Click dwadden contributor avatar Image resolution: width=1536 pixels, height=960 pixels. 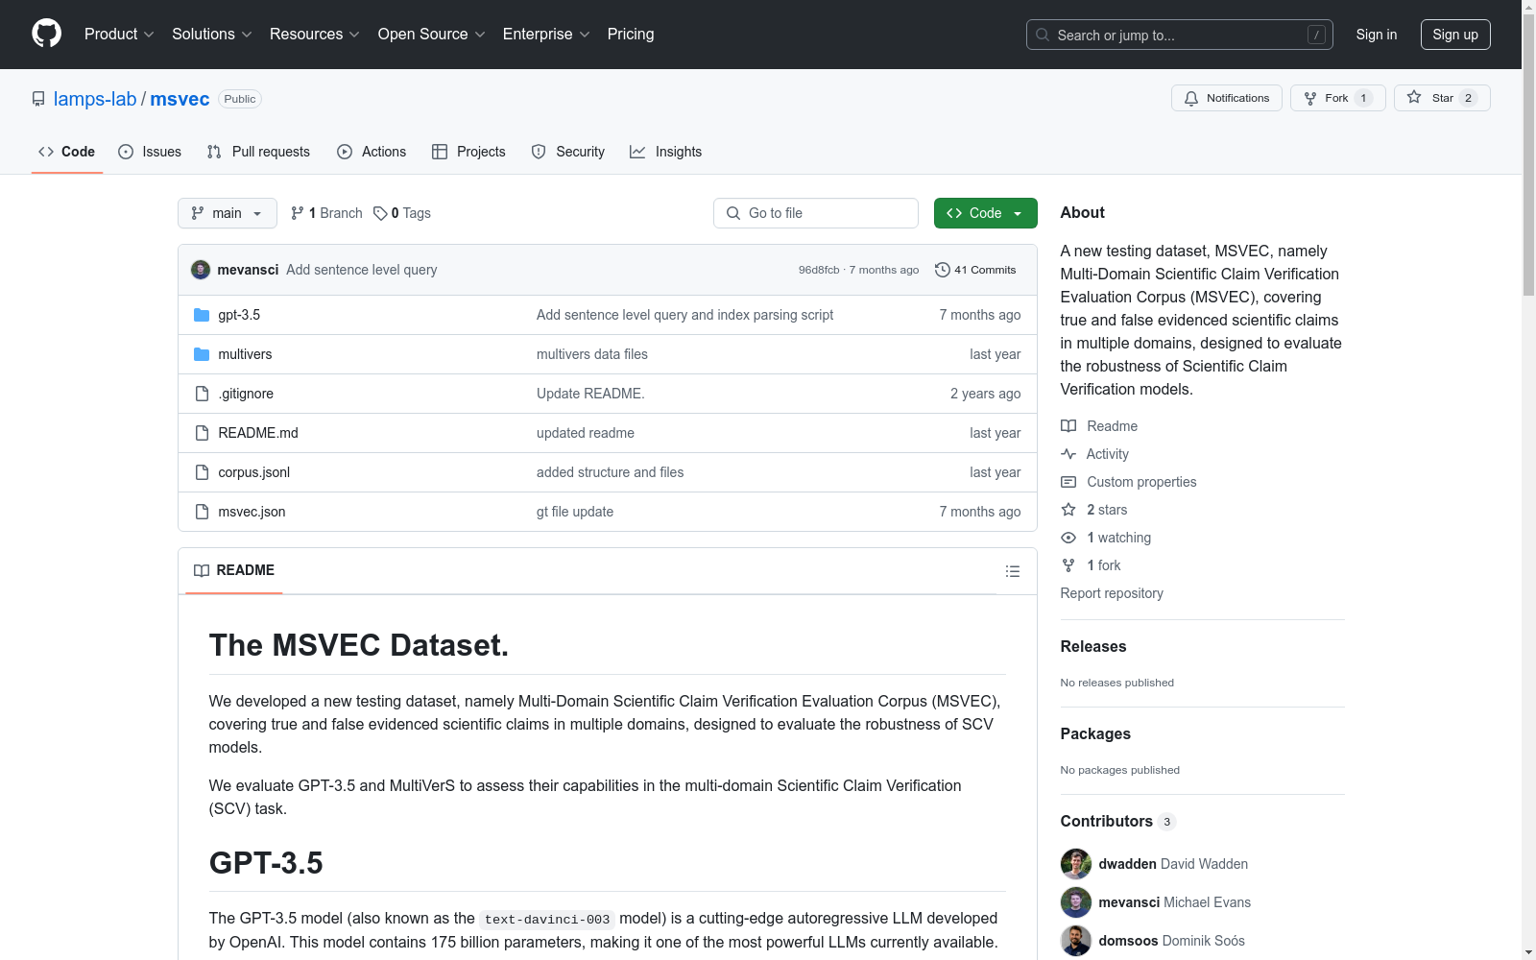click(1076, 864)
